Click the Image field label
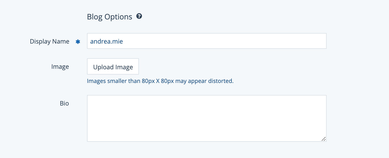 pyautogui.click(x=60, y=67)
